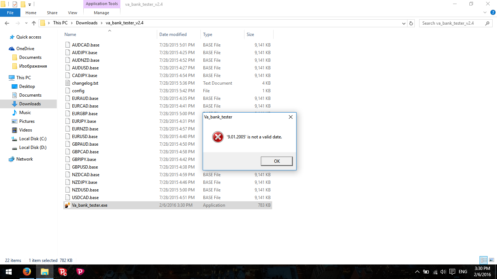Image resolution: width=497 pixels, height=279 pixels.
Task: Switch to the Home ribbon tab
Action: (31, 13)
